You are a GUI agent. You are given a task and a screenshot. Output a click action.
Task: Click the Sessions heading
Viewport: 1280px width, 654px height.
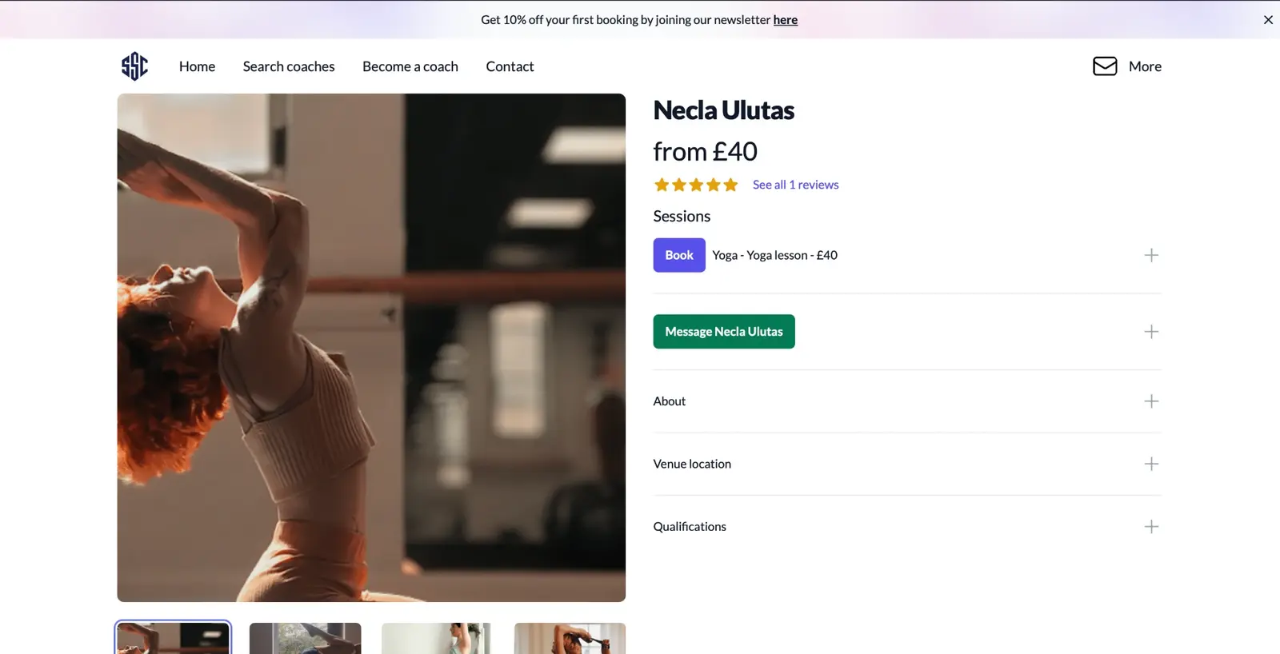coord(682,216)
